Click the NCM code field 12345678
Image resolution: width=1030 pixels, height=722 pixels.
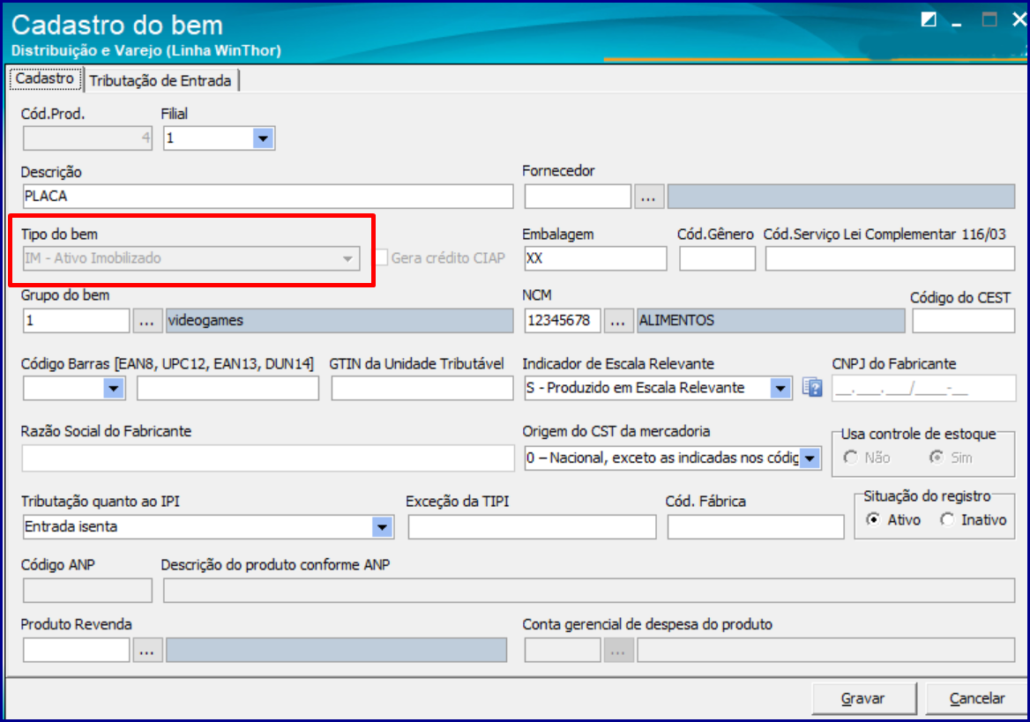563,321
